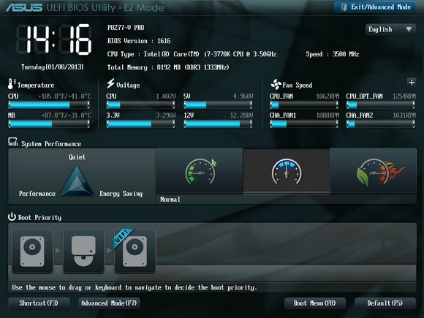Select the Normal performance gauge
This screenshot has width=424, height=318.
coord(200,171)
